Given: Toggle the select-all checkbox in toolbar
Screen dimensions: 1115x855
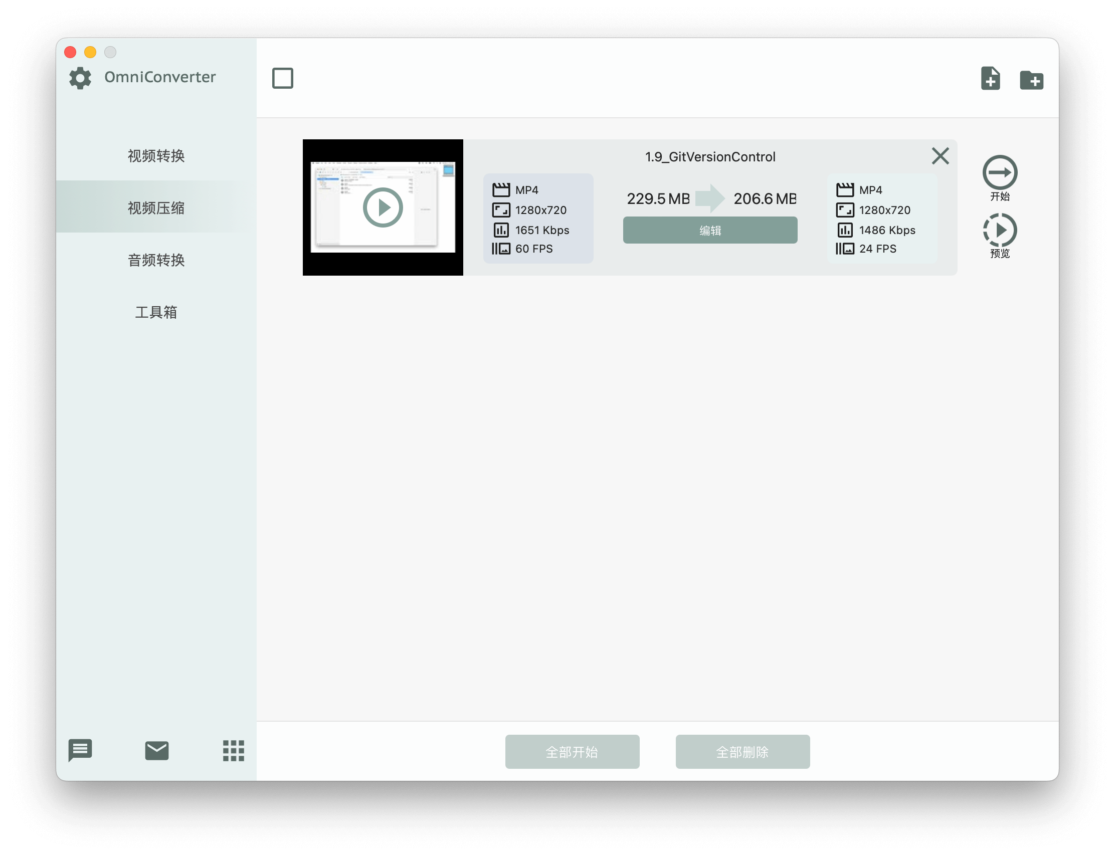Looking at the screenshot, I should [x=283, y=78].
